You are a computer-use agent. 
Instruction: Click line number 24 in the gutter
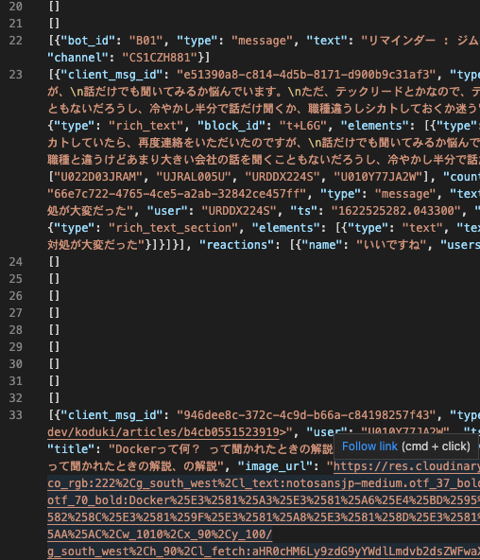tap(16, 262)
